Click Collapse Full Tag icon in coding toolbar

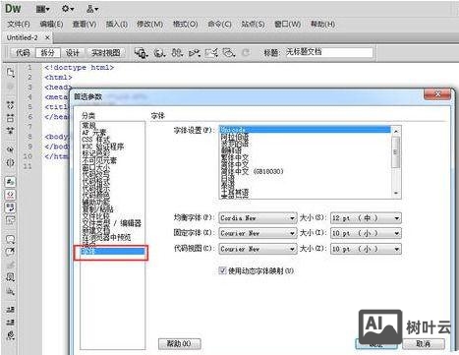pyautogui.click(x=10, y=105)
